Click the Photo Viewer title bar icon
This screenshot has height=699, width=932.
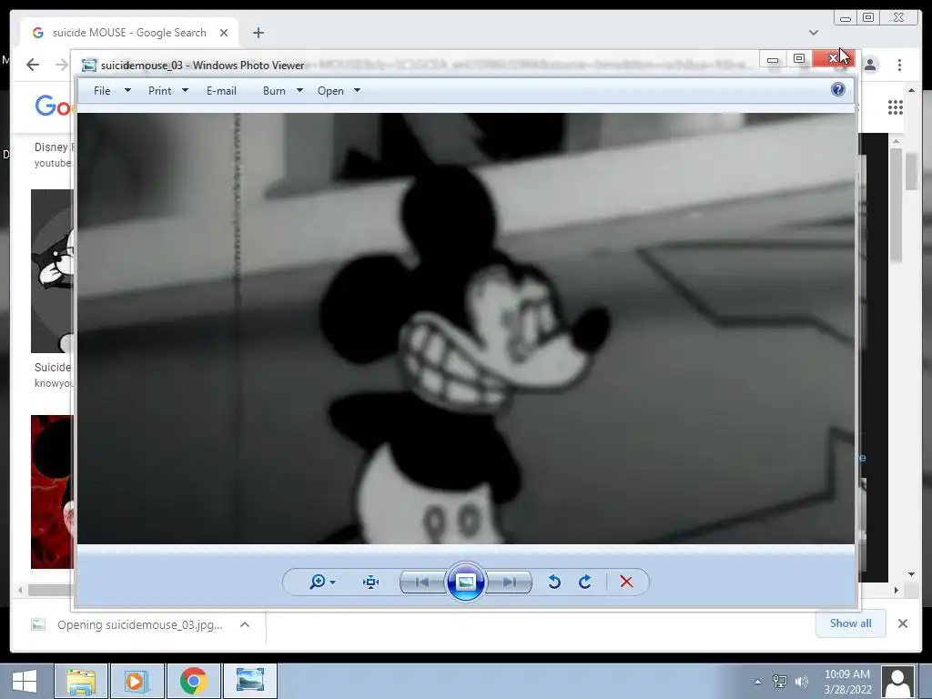(x=89, y=66)
